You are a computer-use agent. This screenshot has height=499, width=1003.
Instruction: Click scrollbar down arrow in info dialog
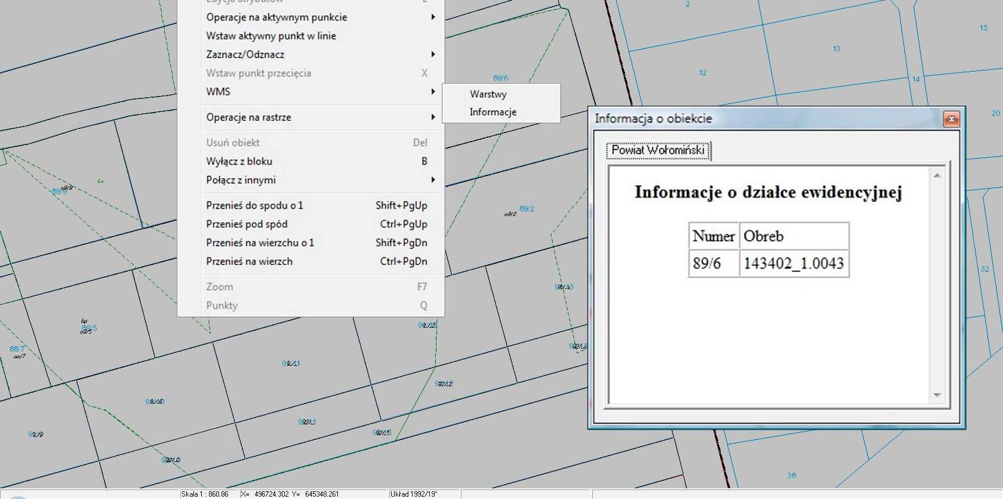(x=937, y=395)
